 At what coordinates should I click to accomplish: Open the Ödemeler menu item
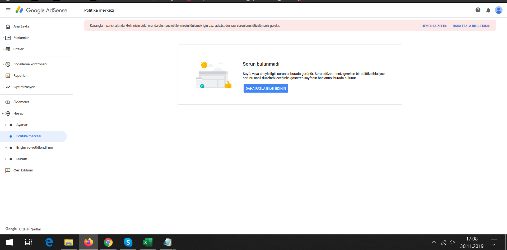pyautogui.click(x=21, y=102)
